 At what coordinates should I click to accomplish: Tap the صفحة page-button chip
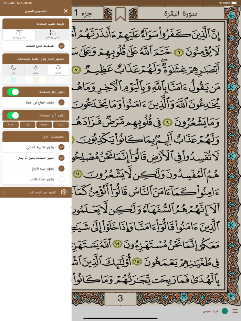[x=44, y=124]
